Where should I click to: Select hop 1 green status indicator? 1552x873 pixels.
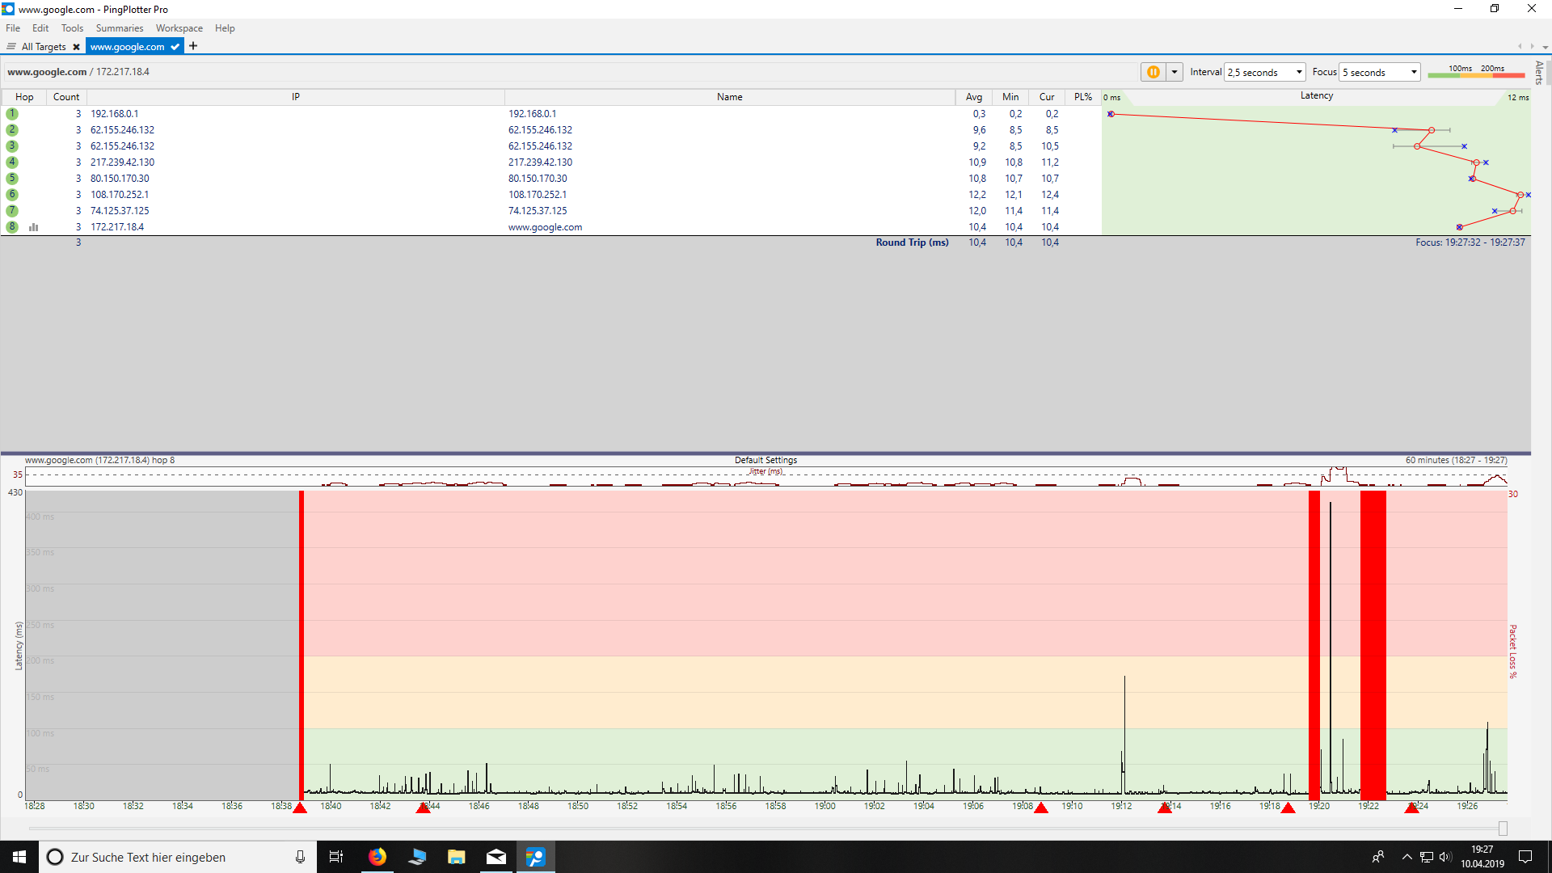pyautogui.click(x=11, y=113)
